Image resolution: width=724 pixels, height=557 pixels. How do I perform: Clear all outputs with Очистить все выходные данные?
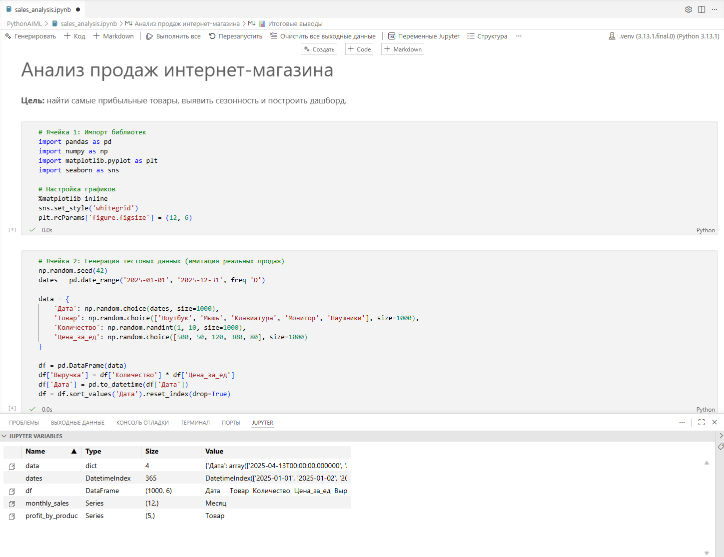323,36
